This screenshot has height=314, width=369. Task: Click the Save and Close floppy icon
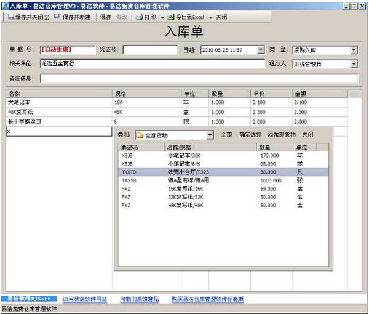[11, 17]
